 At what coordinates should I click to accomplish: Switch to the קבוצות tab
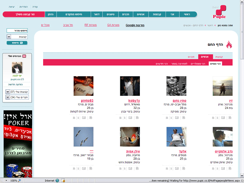(219, 57)
